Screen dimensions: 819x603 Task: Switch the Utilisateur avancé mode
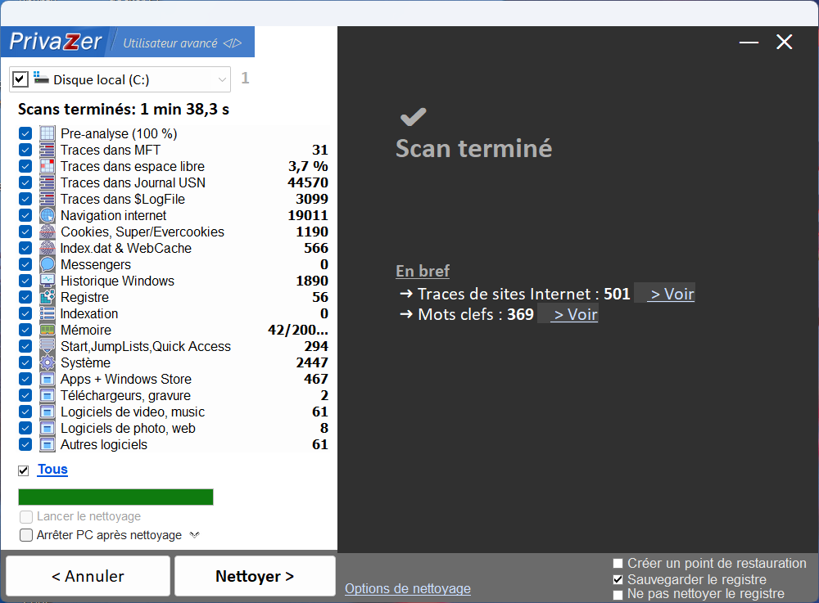tap(182, 43)
